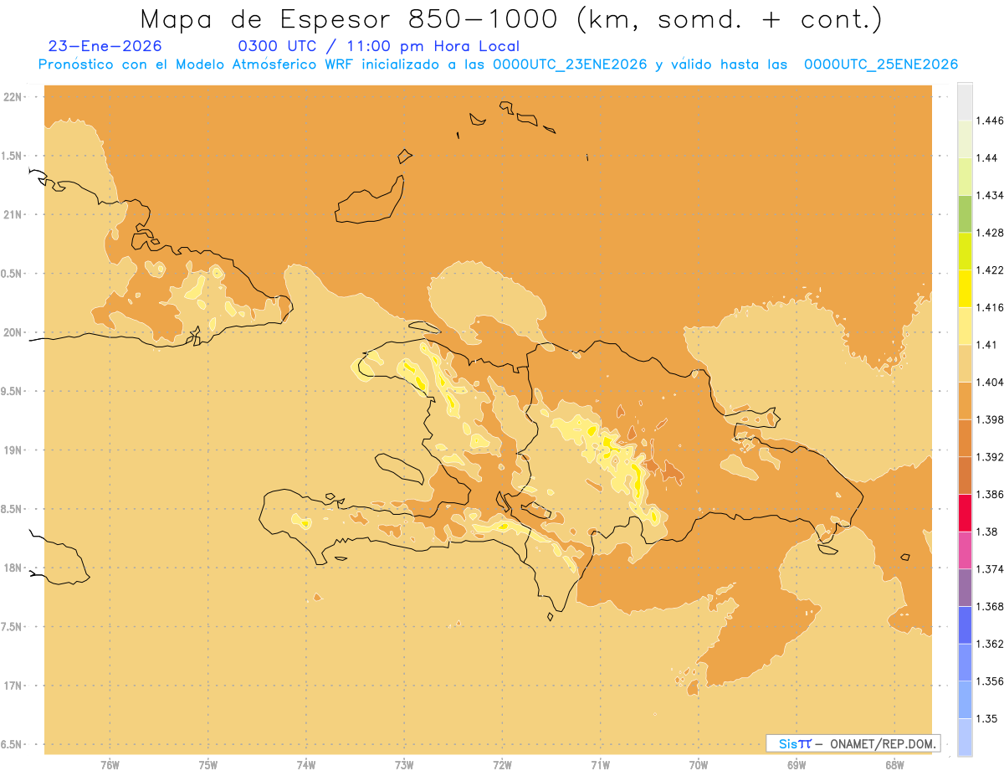Pick the dark orange swatch between 1.386 and 1.392
The image size is (1004, 776).
pyautogui.click(x=965, y=475)
